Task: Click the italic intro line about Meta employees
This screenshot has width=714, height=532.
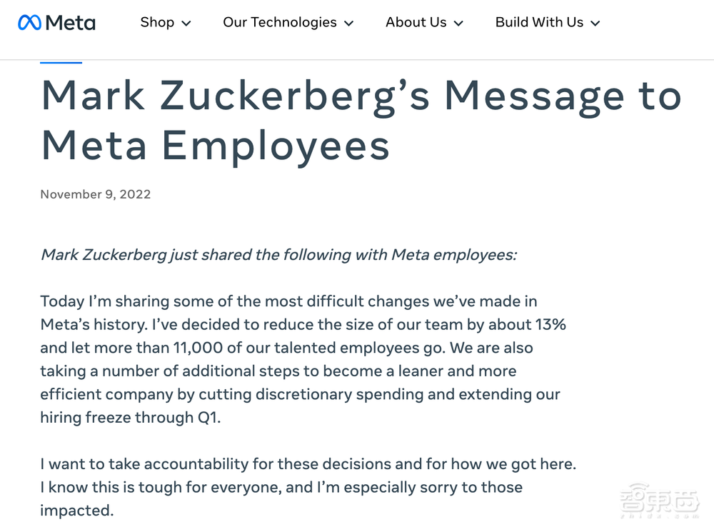Action: [x=278, y=255]
